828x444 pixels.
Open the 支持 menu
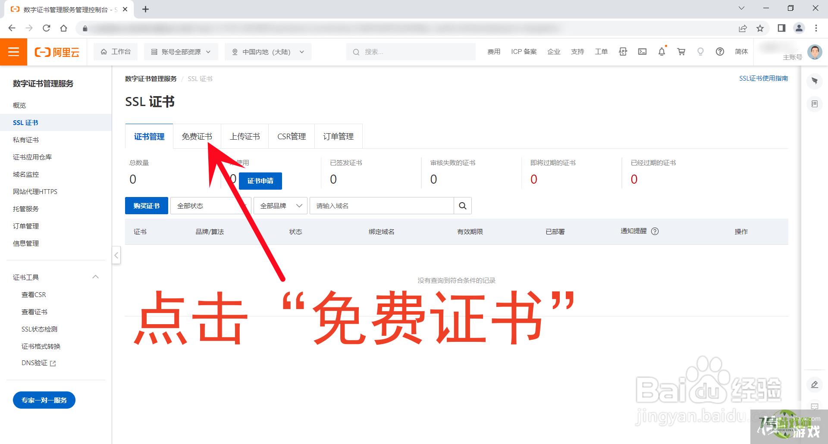pos(577,52)
